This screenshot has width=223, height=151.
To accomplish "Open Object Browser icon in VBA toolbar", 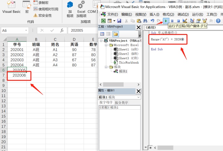I will (205, 21).
